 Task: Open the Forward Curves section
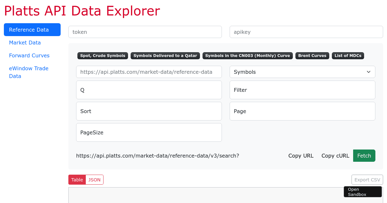click(x=29, y=55)
